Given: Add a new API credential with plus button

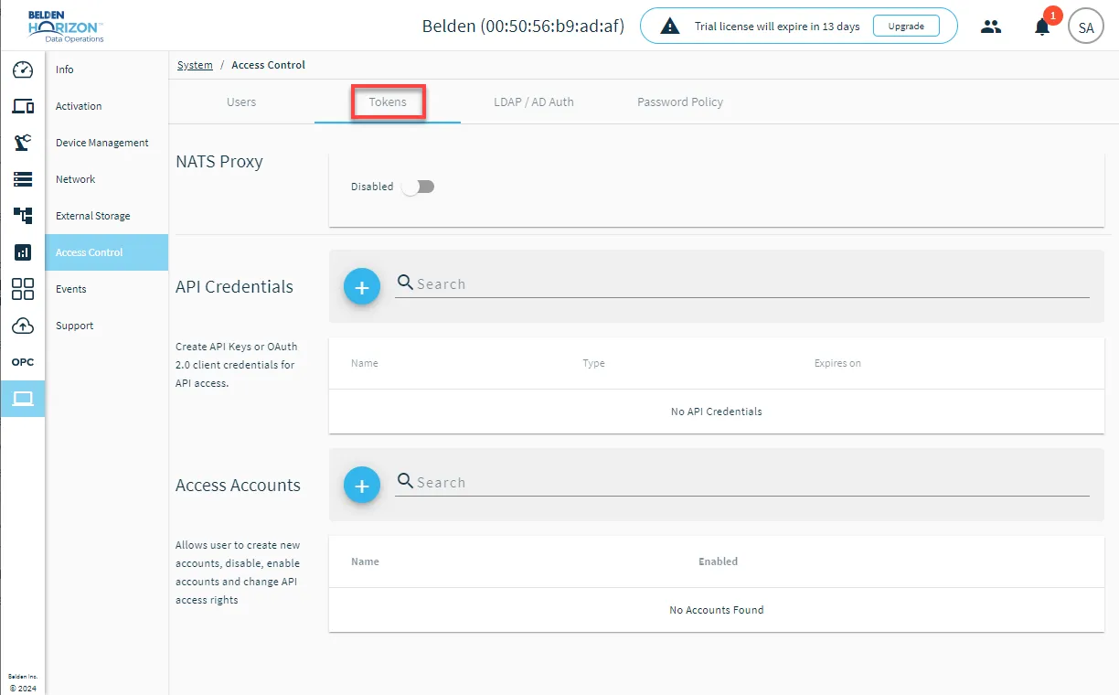Looking at the screenshot, I should tap(362, 287).
